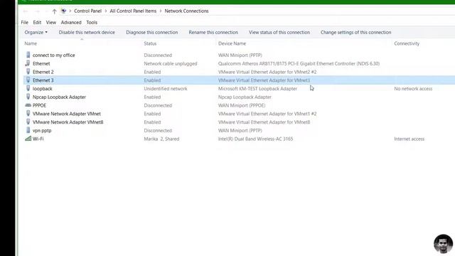Click Diagnose this connection
This screenshot has height=256, width=455.
151,32
